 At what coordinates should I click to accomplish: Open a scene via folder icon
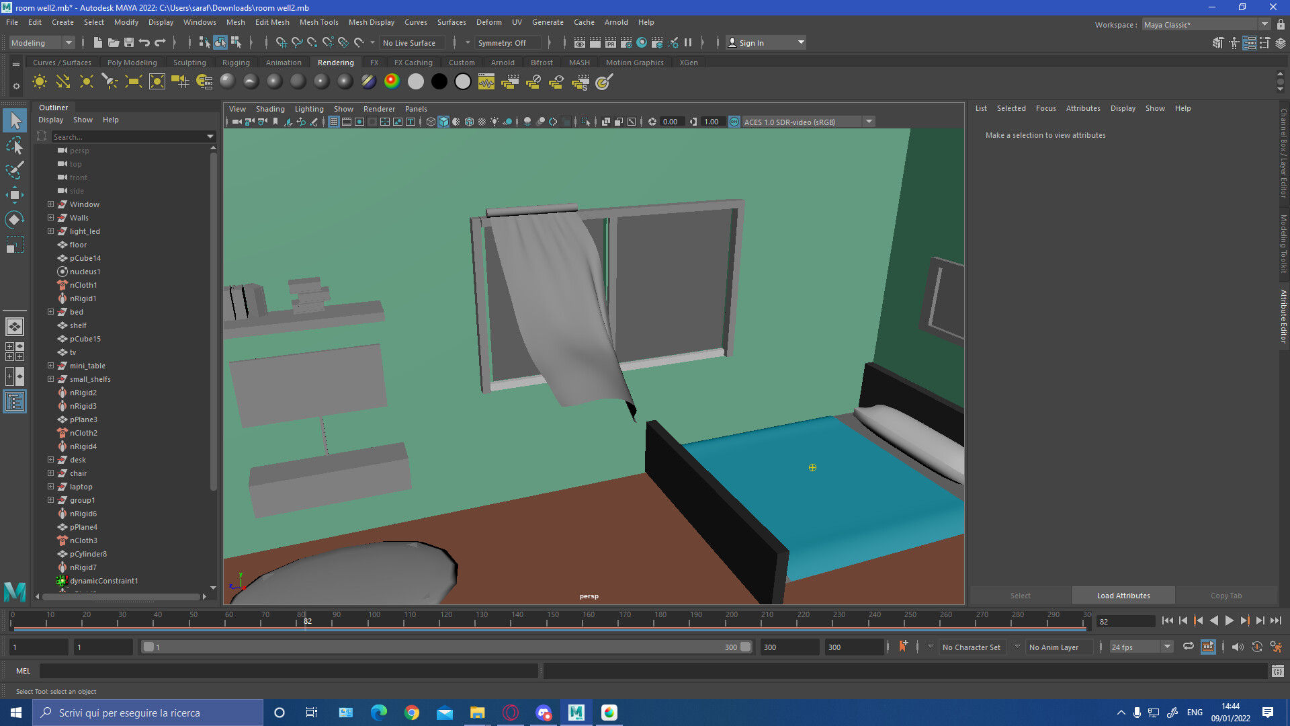(x=114, y=42)
